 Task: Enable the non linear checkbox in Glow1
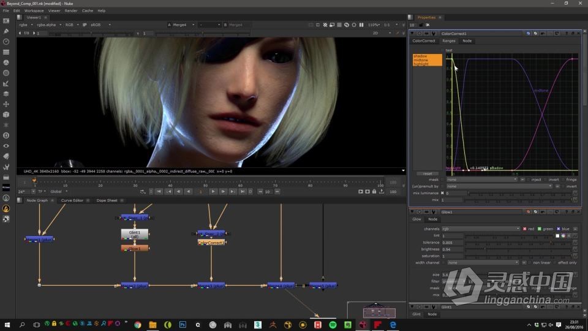[529, 263]
